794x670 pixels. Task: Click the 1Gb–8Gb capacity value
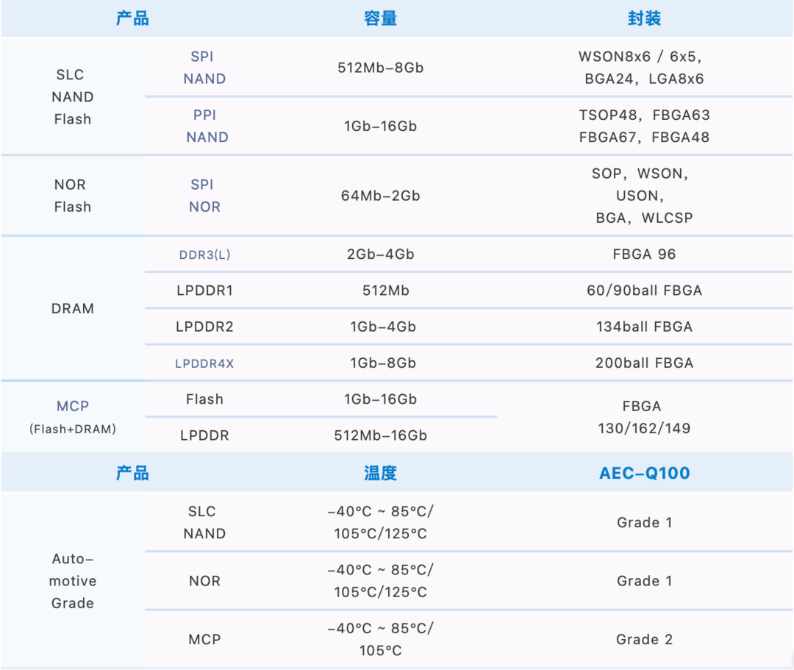tap(383, 363)
